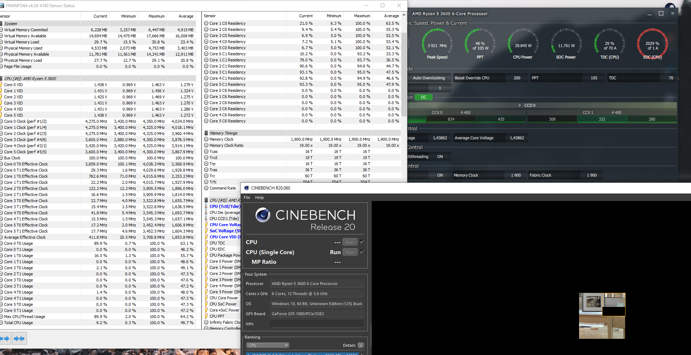Toggle the ON switch left of Memory Clock
Image resolution: width=691 pixels, height=355 pixels.
pyautogui.click(x=440, y=175)
